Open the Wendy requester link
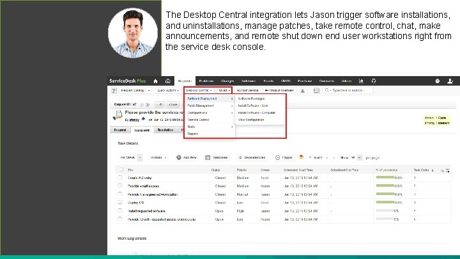 (134, 120)
